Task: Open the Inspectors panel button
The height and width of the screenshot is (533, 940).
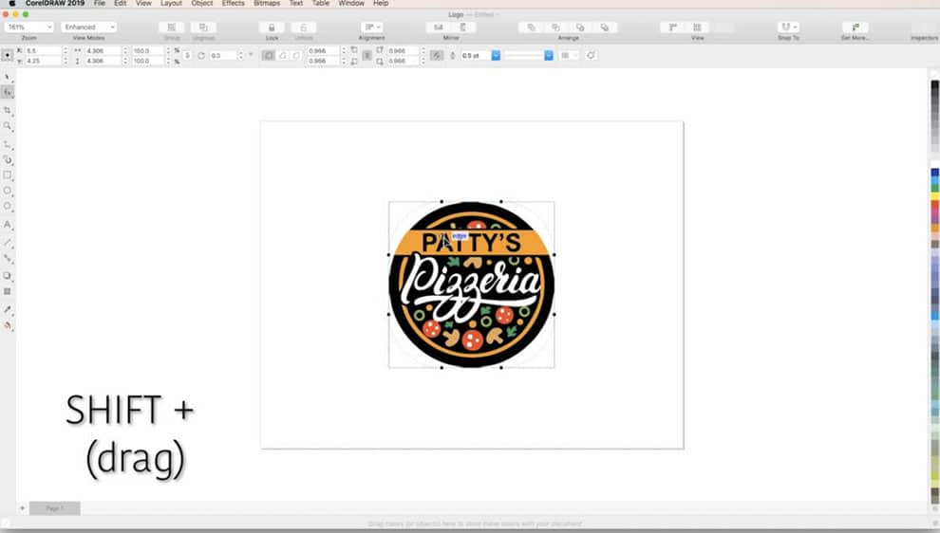Action: (925, 28)
